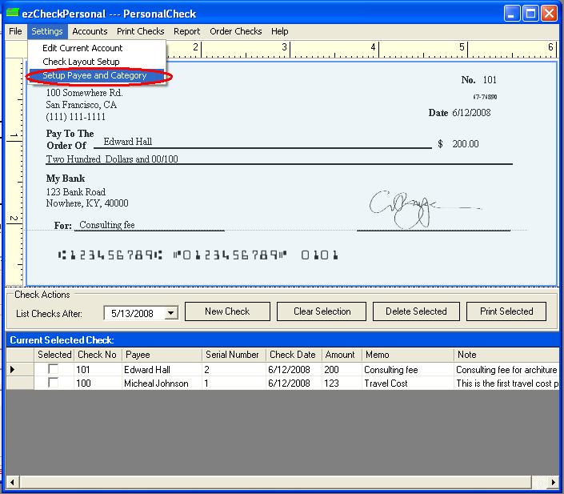Tick the Selected checkbox for check 101

tap(54, 369)
